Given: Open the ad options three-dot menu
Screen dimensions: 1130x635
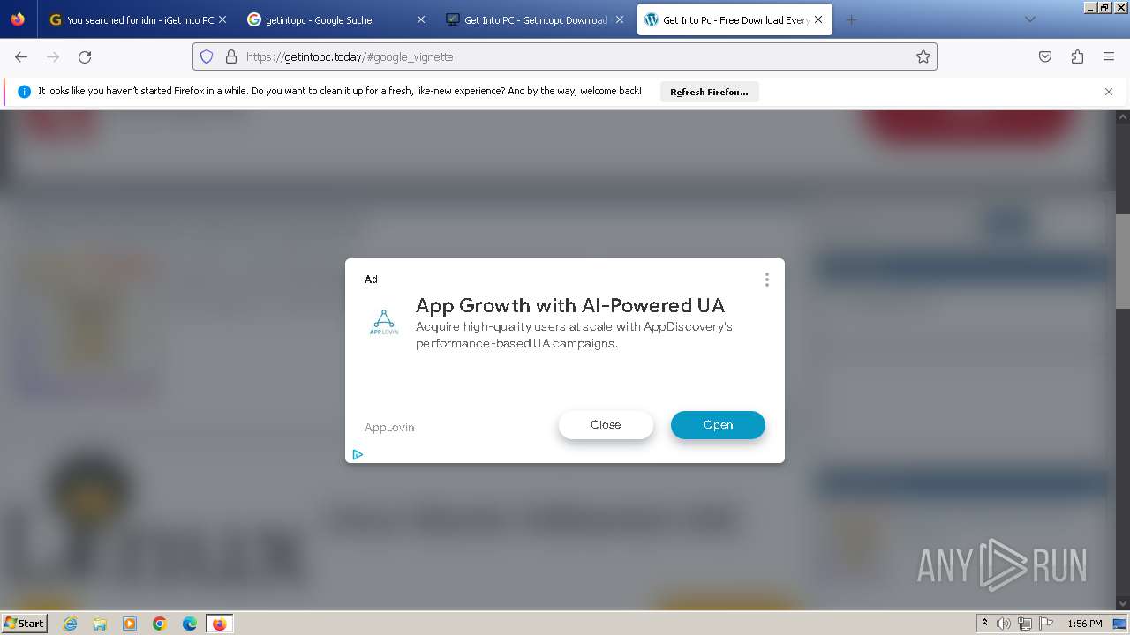Looking at the screenshot, I should [x=766, y=280].
